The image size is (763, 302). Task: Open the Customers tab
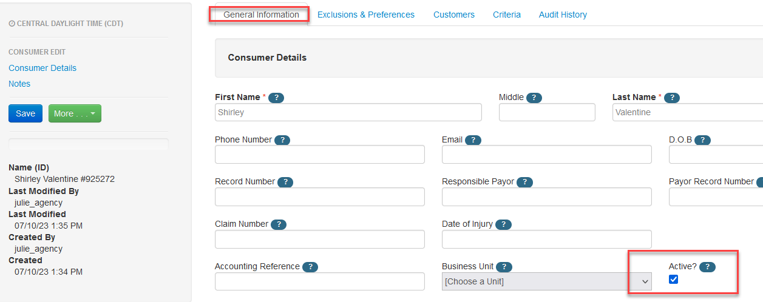[x=454, y=15]
